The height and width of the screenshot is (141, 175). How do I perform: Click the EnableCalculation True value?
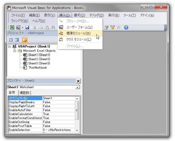point(59,114)
